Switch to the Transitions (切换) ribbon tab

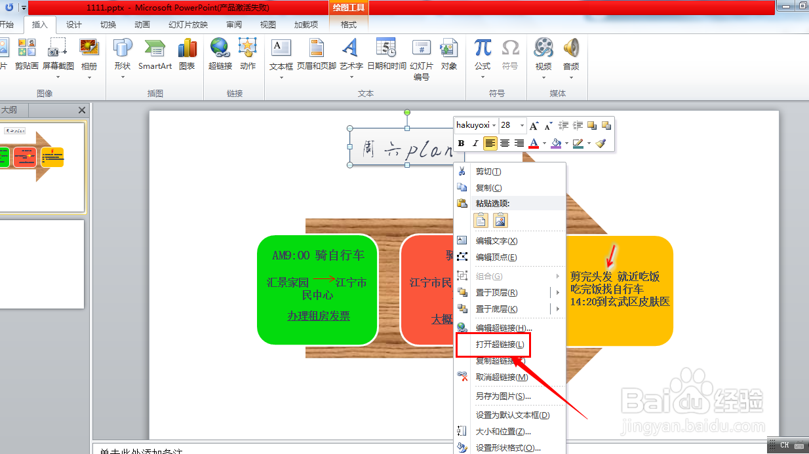[x=108, y=25]
